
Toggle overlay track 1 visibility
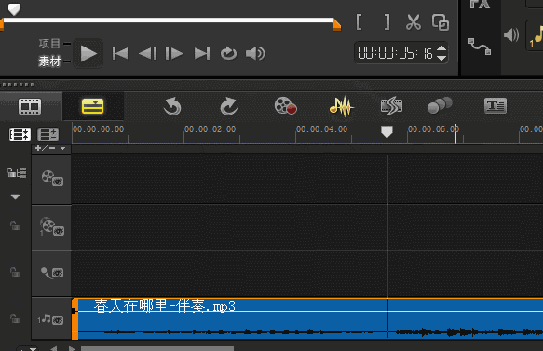coord(59,231)
